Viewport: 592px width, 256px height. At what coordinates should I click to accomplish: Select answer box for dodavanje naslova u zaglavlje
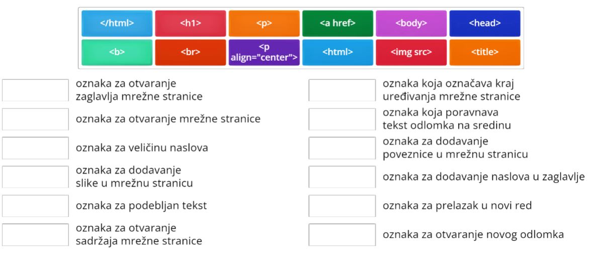(x=342, y=177)
